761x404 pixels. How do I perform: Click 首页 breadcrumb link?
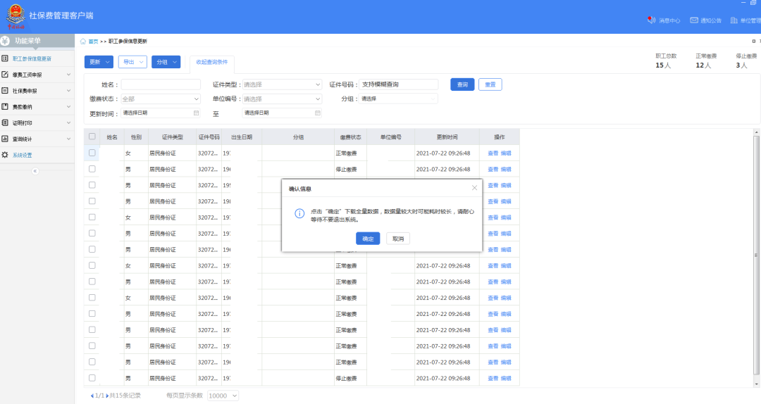tap(93, 42)
